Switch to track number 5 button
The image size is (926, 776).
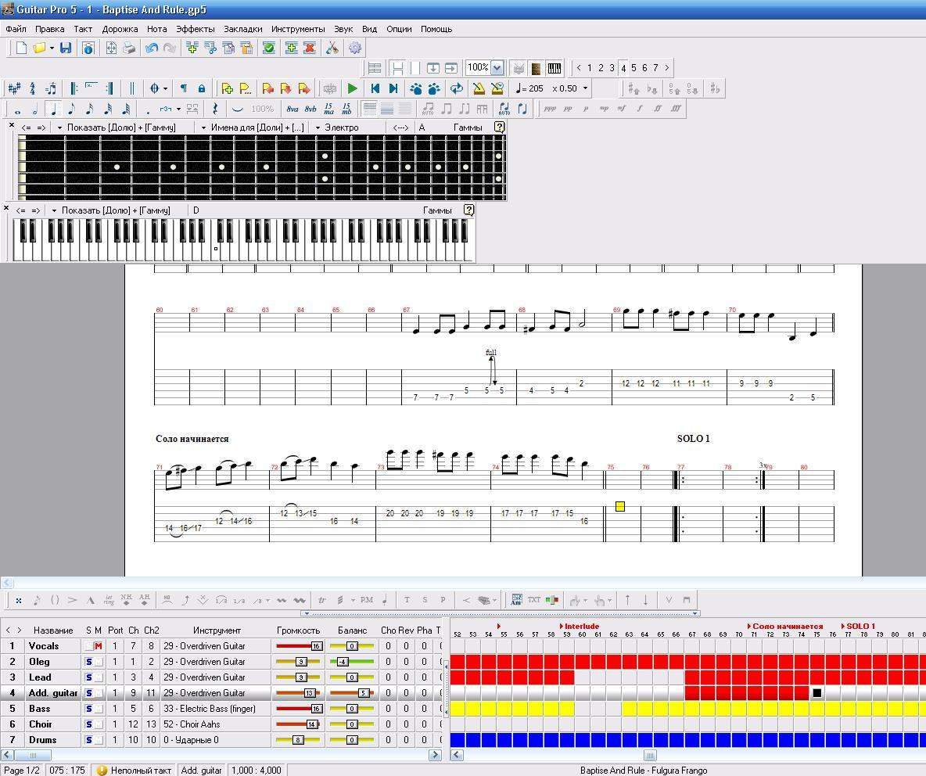coord(633,68)
